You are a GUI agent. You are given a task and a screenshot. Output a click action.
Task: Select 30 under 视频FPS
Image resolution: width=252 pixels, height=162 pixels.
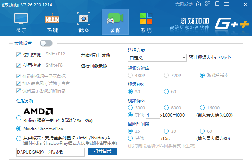[130, 91]
